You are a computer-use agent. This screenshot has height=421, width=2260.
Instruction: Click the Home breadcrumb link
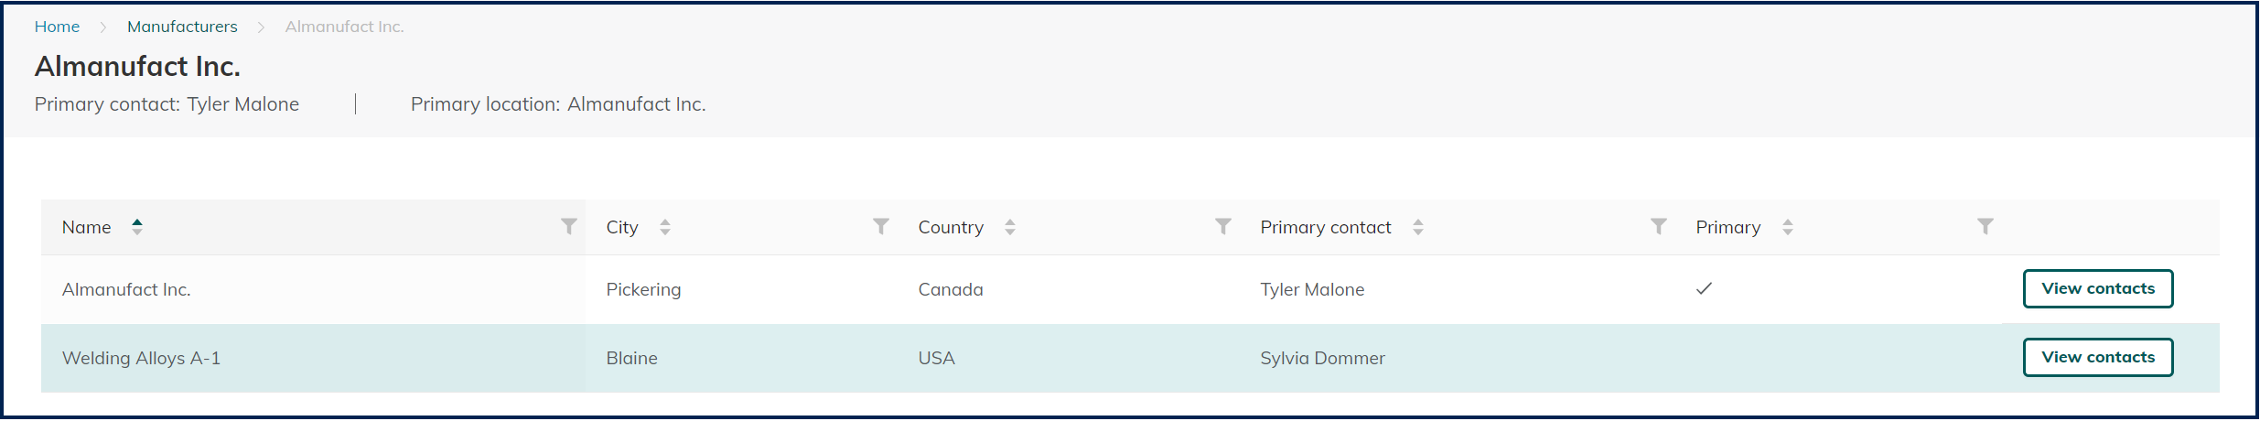point(57,27)
